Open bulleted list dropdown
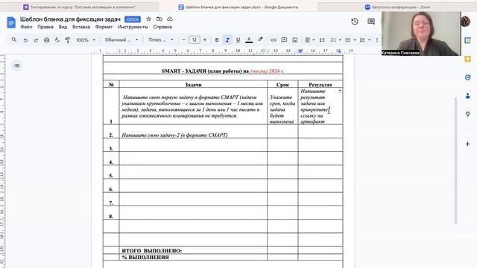Viewport: 477px width, 268px height. [350, 39]
